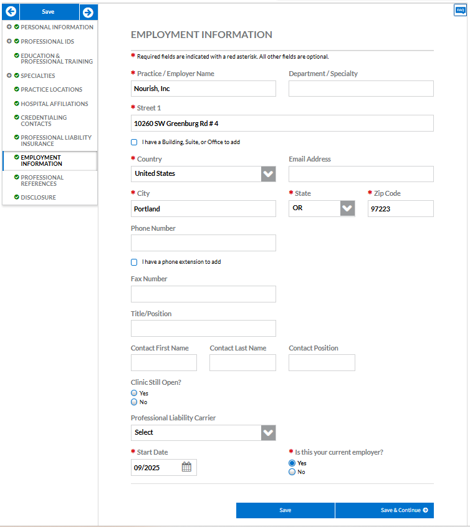Screen dimensions: 470x527
Task: Click the plus icon beside Professional IDs
Action: [9, 42]
